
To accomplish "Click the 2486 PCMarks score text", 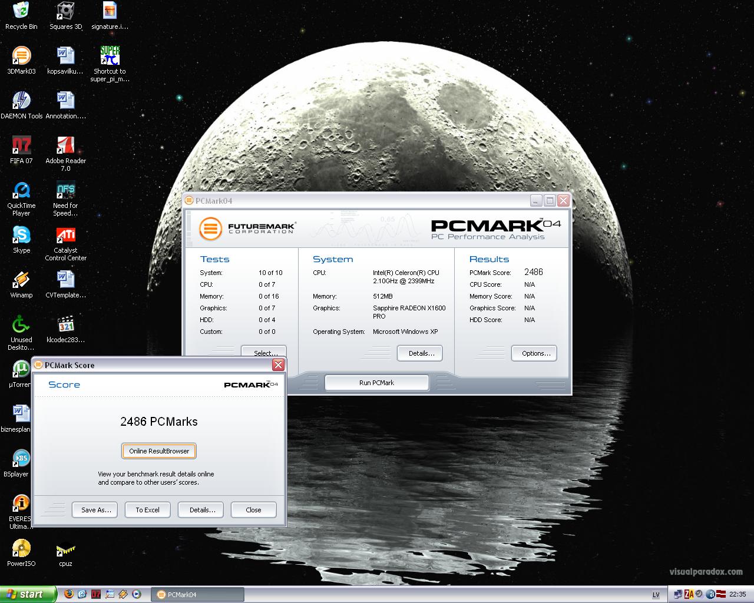I will pyautogui.click(x=159, y=422).
